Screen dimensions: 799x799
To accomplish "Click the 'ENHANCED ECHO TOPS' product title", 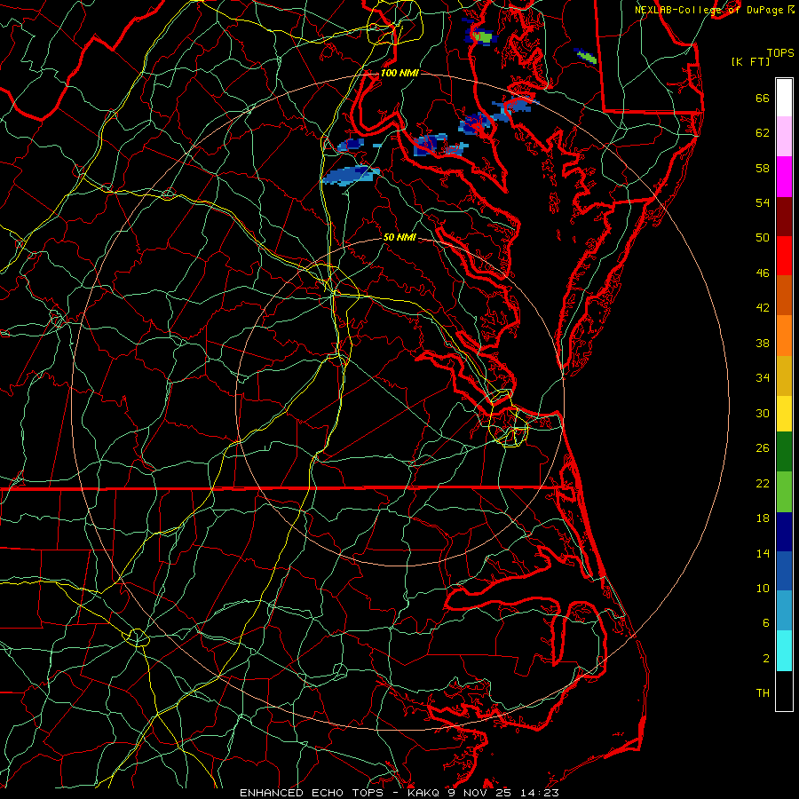I will coord(312,793).
